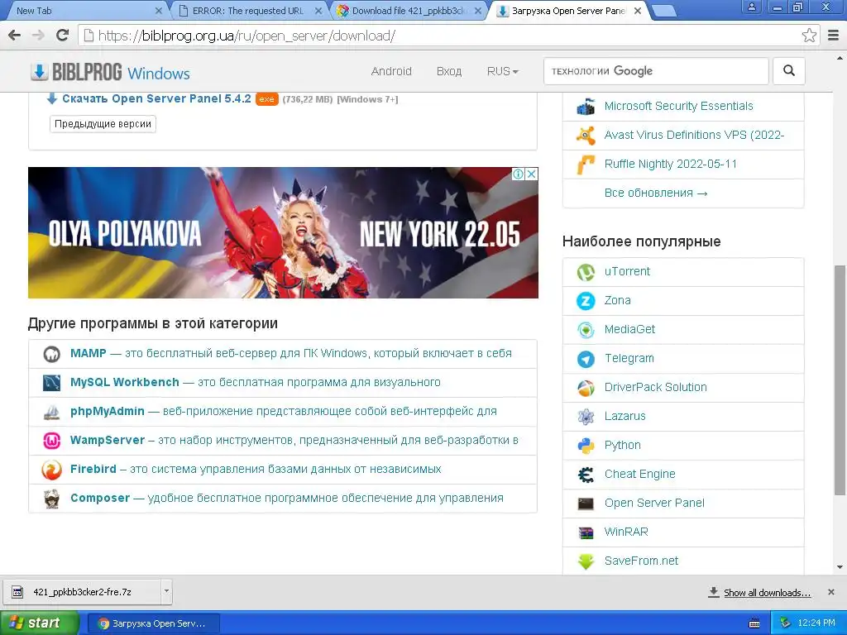
Task: Click the vertical page scrollbar thumb
Action: point(840,380)
